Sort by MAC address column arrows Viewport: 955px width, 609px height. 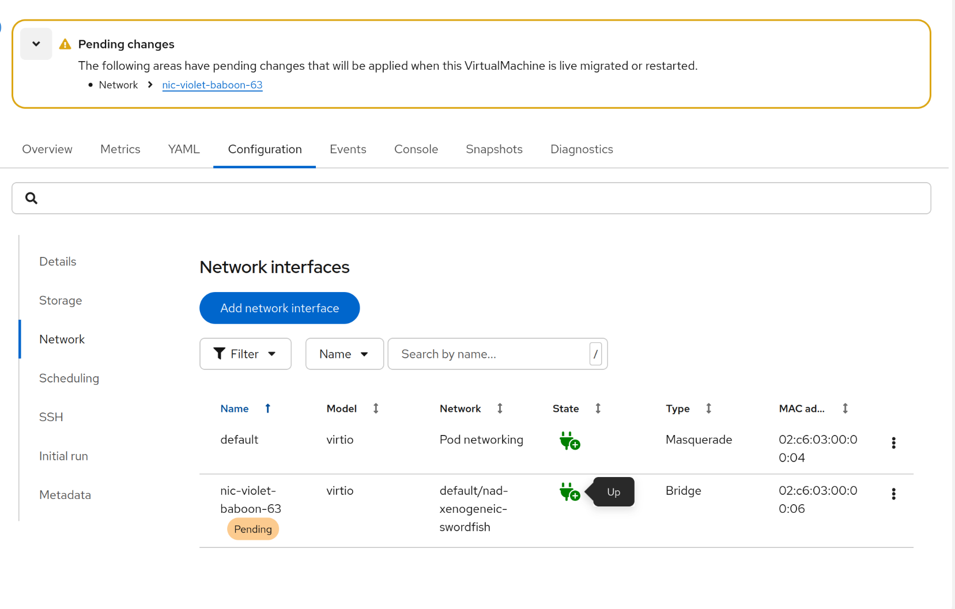(x=845, y=408)
